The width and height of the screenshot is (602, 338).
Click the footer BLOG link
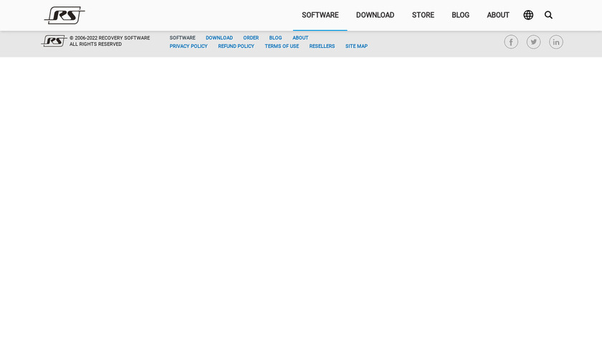pos(275,38)
